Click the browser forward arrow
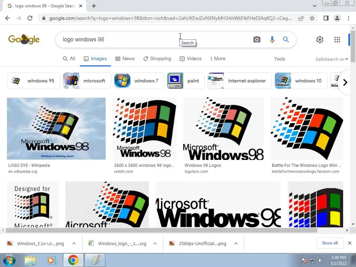 click(19, 18)
